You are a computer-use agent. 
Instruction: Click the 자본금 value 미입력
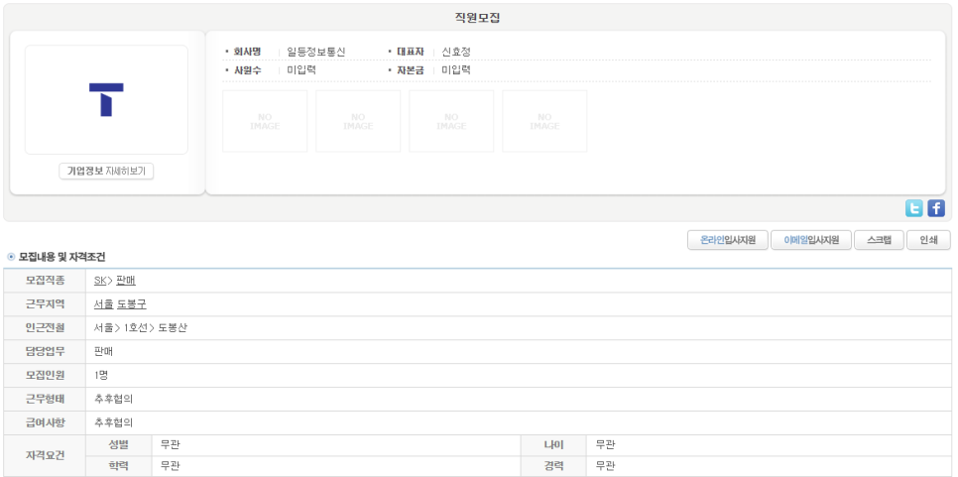(x=456, y=70)
